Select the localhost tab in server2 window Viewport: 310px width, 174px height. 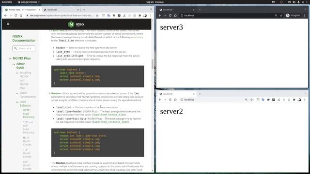point(176,94)
